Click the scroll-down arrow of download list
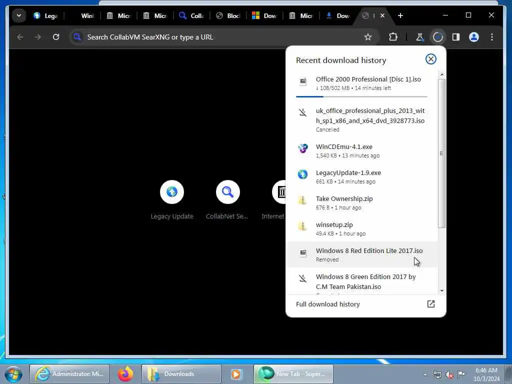Image resolution: width=512 pixels, height=384 pixels. click(x=442, y=290)
